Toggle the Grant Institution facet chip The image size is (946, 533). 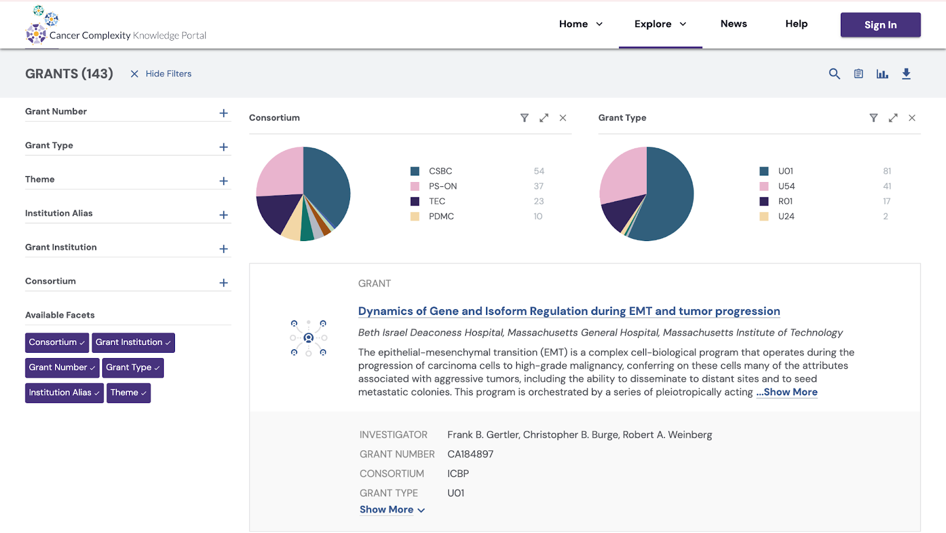(133, 343)
